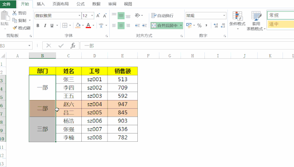Decrease indent icon
This screenshot has height=167, width=294.
137,25
